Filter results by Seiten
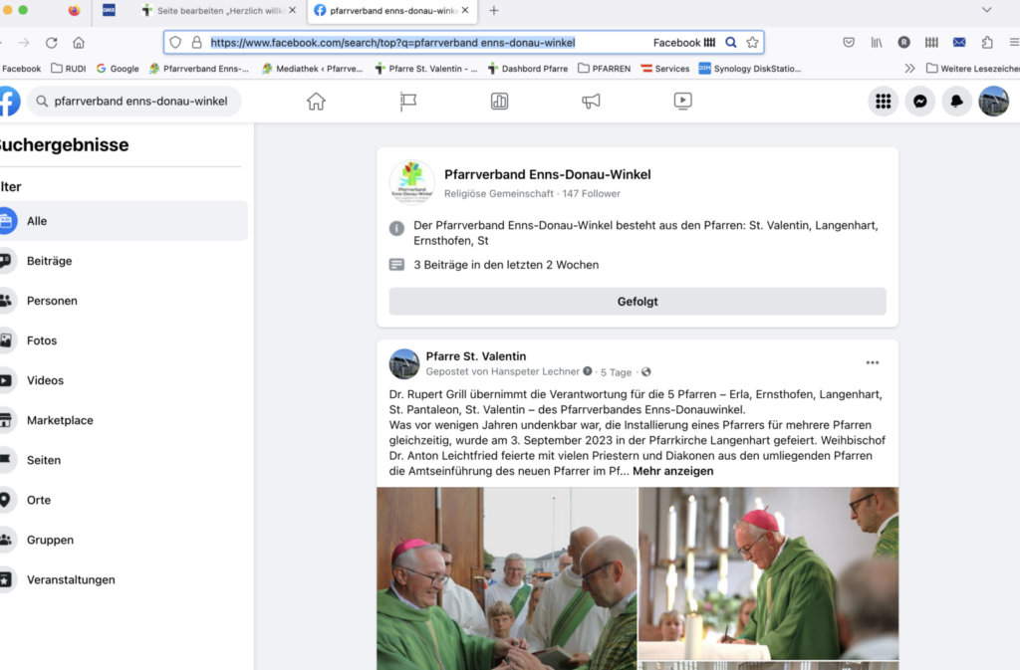This screenshot has width=1020, height=670. (x=124, y=460)
